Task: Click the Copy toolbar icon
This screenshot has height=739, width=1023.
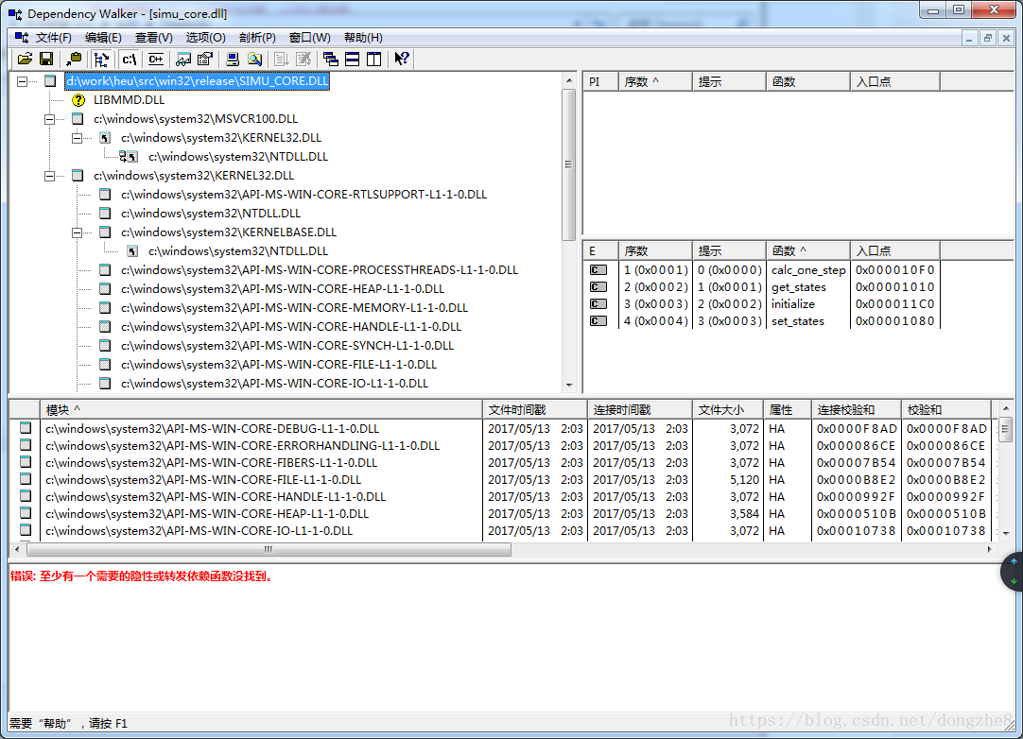Action: pos(75,59)
